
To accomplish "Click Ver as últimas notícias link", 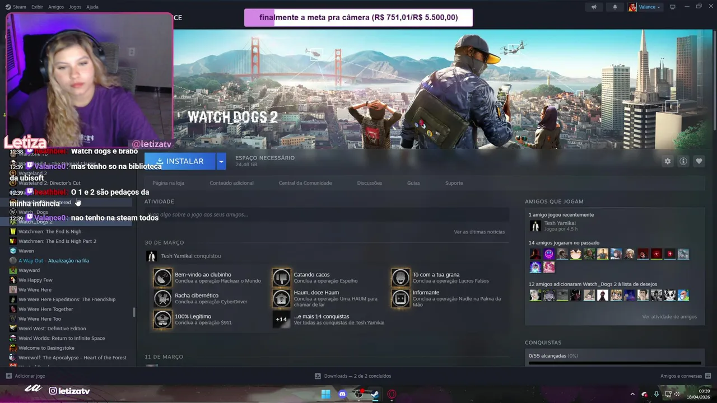I will coord(479,232).
